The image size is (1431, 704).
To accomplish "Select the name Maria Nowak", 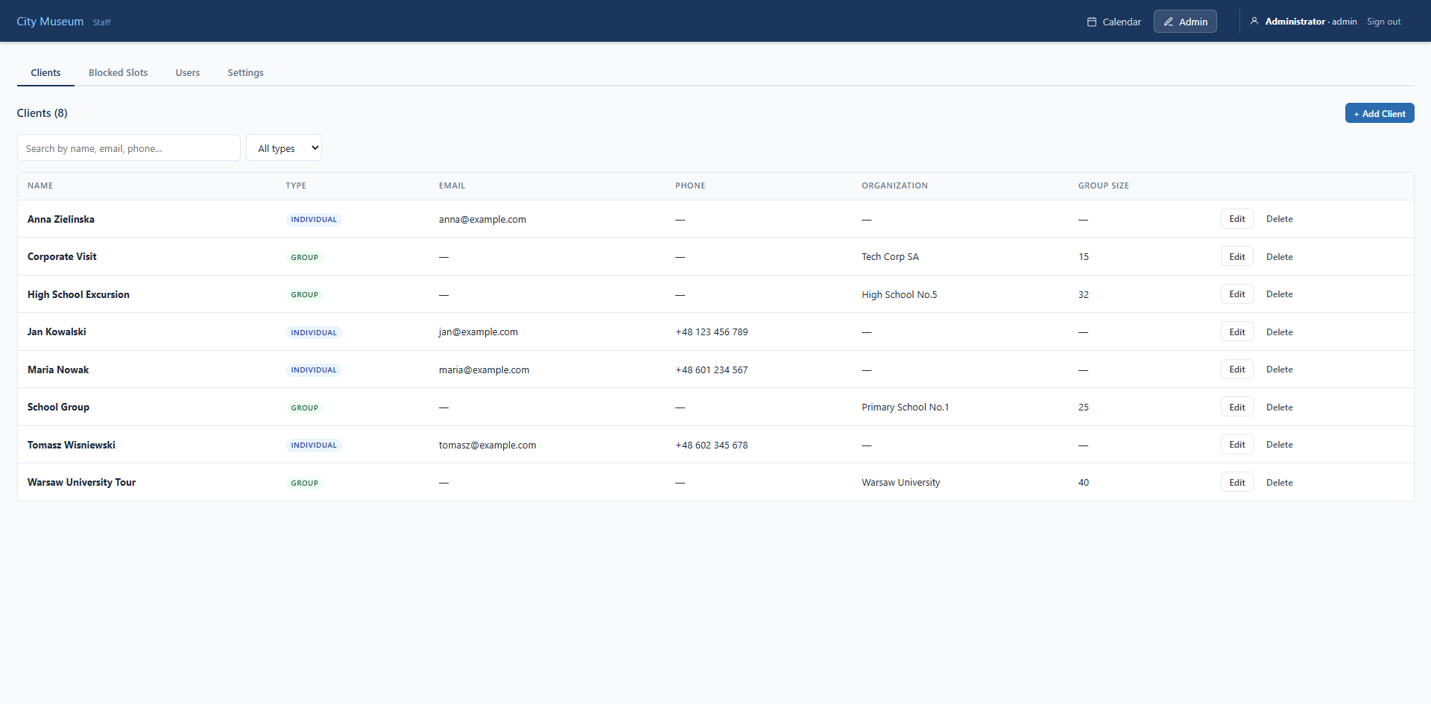I will point(58,370).
